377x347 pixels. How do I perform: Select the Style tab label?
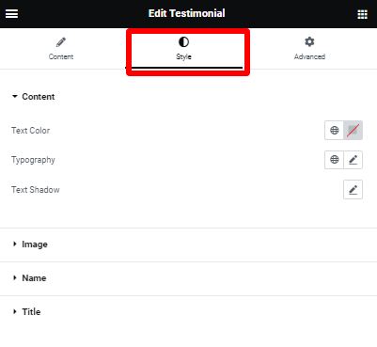(183, 56)
